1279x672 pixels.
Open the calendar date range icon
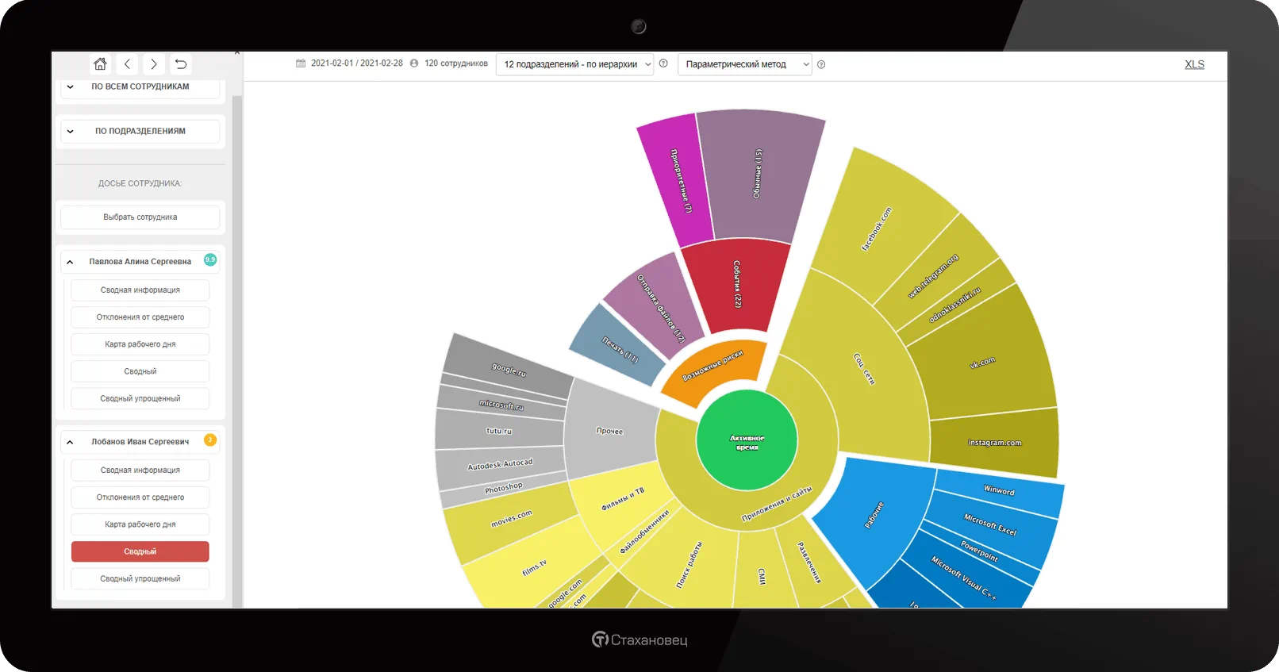301,63
